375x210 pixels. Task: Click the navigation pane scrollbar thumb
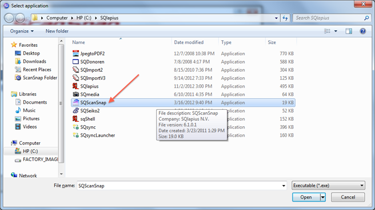(61, 104)
